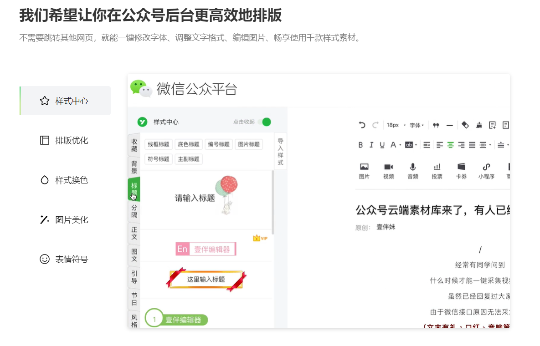The height and width of the screenshot is (346, 540).
Task: Filter by 图片标题 tag
Action: (x=249, y=144)
